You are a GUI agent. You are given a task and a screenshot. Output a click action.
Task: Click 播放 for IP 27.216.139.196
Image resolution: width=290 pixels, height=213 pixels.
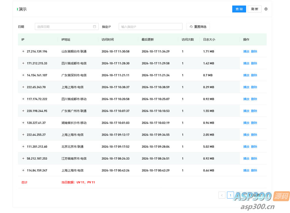(x=246, y=51)
